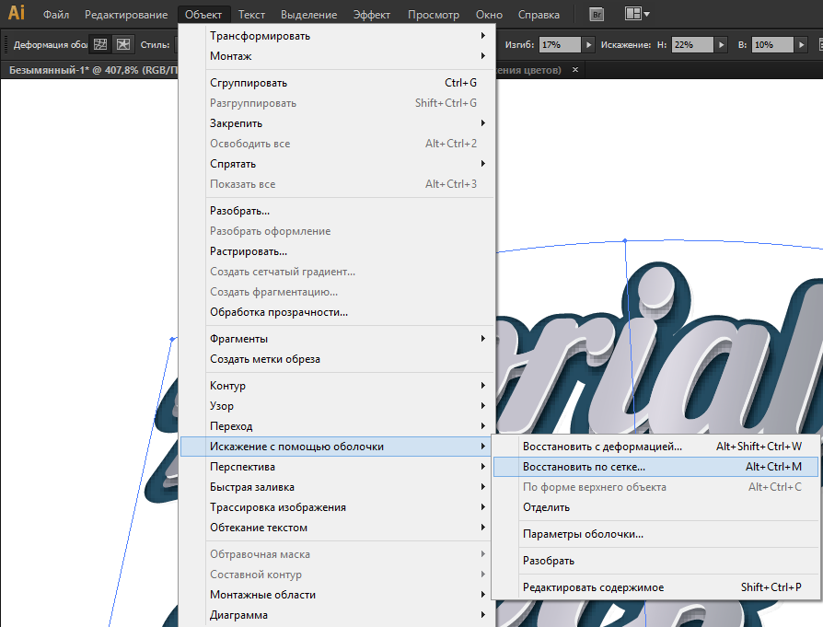Open the Просмотр menu
This screenshot has width=823, height=627.
[434, 15]
